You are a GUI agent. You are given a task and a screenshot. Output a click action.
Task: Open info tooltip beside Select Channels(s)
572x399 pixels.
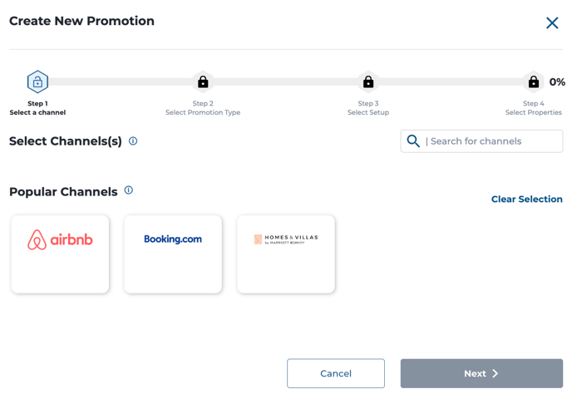pyautogui.click(x=133, y=140)
